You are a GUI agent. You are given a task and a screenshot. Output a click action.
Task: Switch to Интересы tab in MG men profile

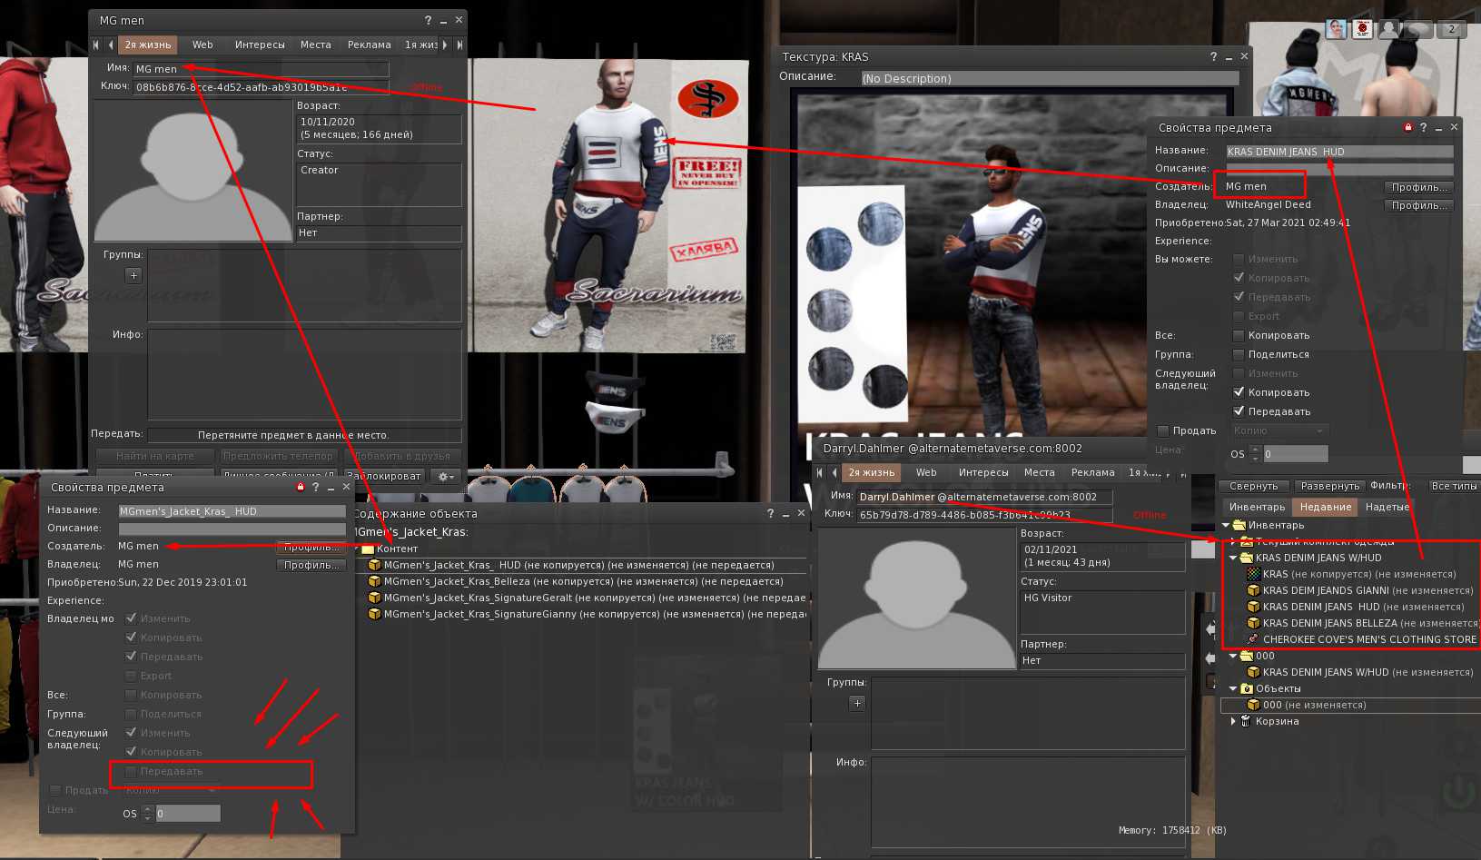pos(260,44)
